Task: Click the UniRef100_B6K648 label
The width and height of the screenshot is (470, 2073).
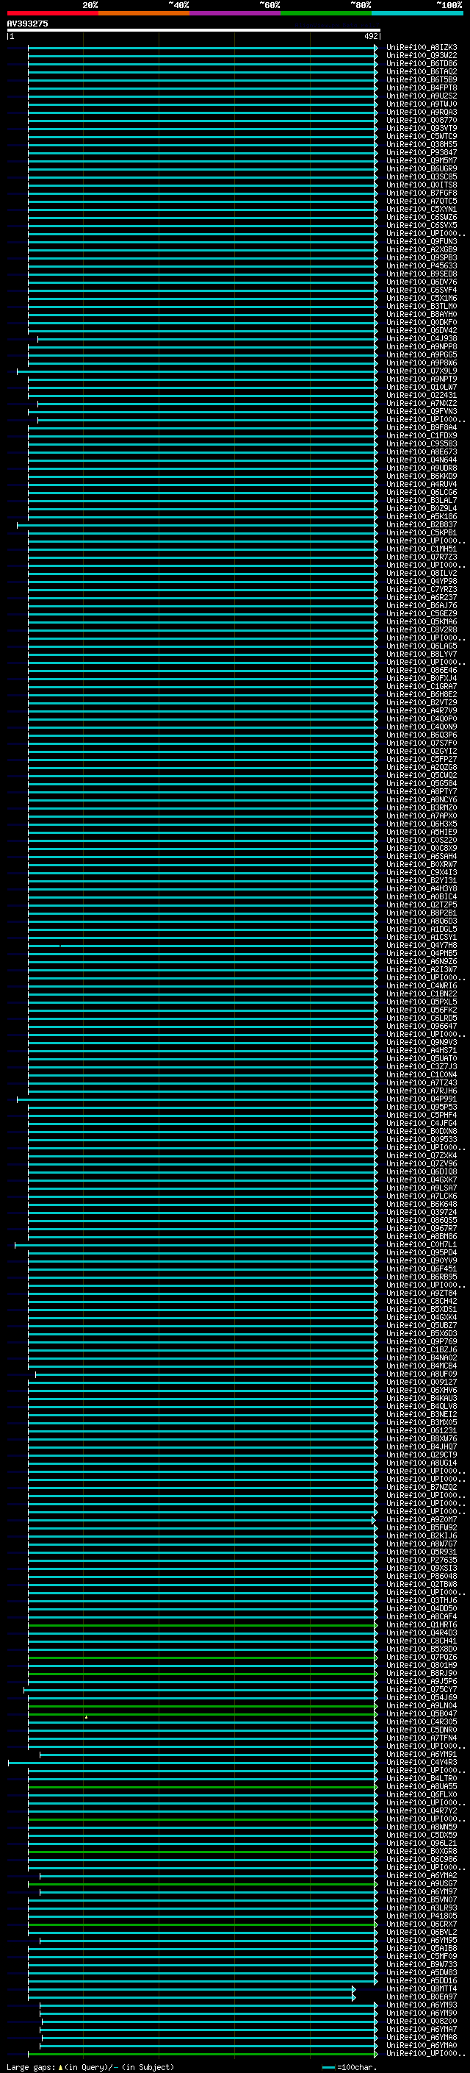Action: [x=421, y=1204]
